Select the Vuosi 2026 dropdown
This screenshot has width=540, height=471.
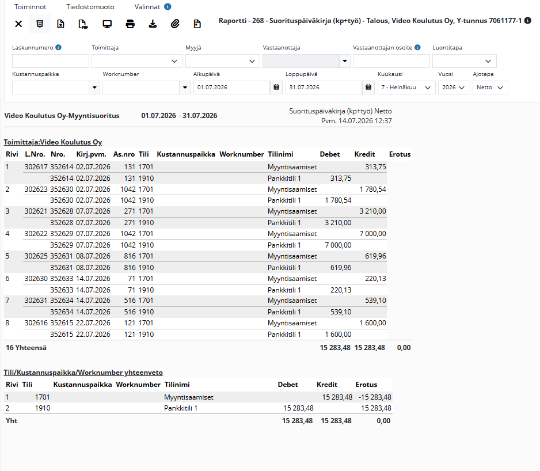454,88
